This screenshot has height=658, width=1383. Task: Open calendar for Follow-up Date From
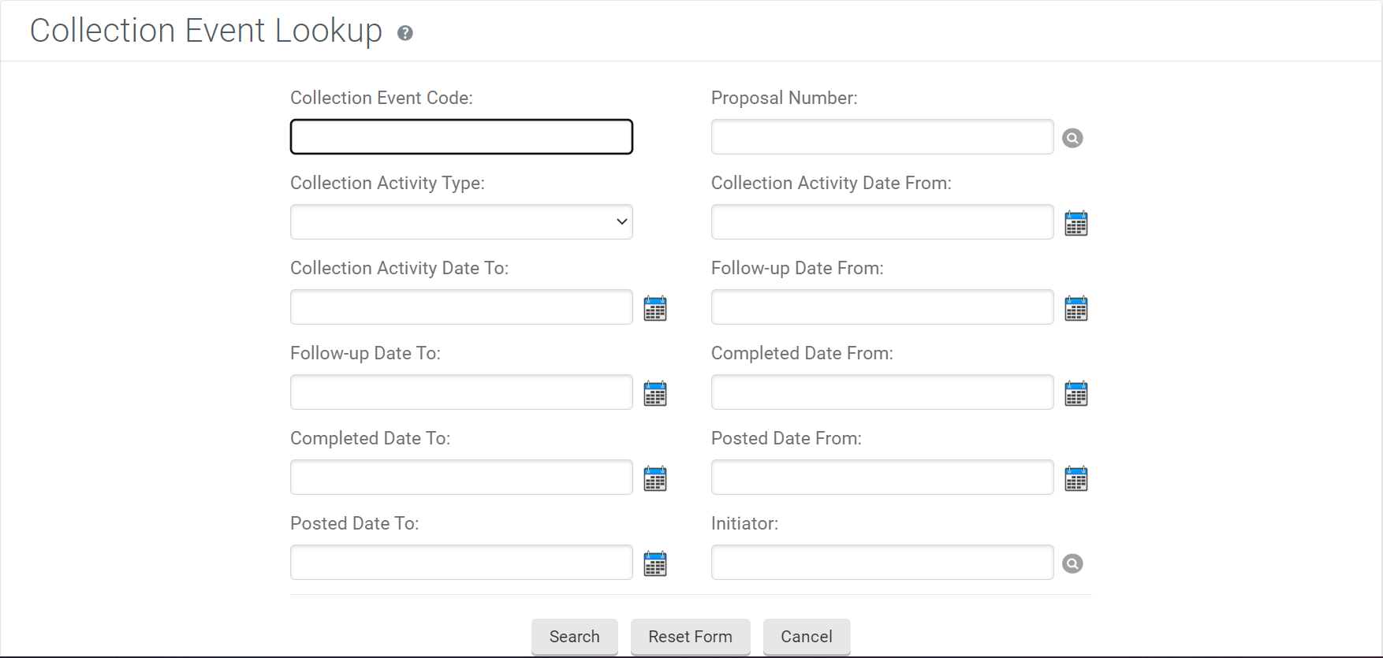[x=1075, y=309]
